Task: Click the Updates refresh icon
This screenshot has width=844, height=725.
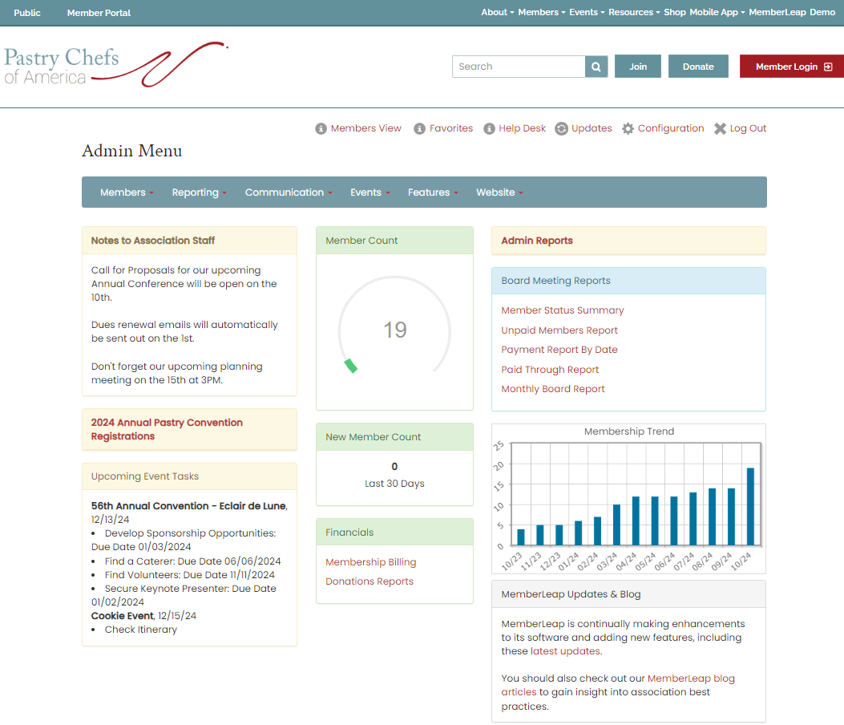Action: (561, 129)
